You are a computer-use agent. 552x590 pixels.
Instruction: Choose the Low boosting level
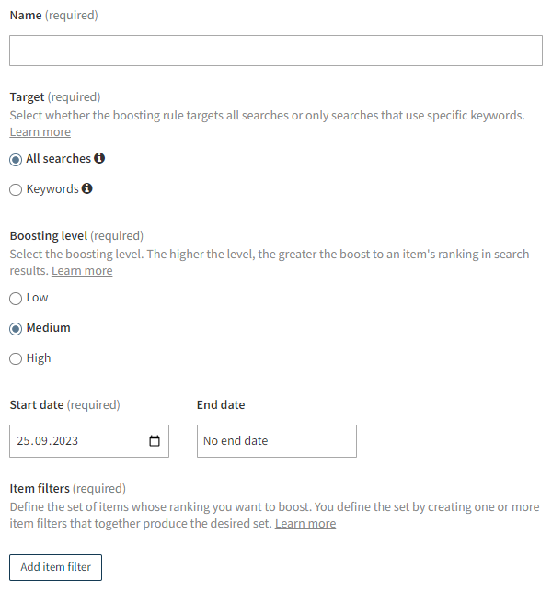[x=16, y=298]
